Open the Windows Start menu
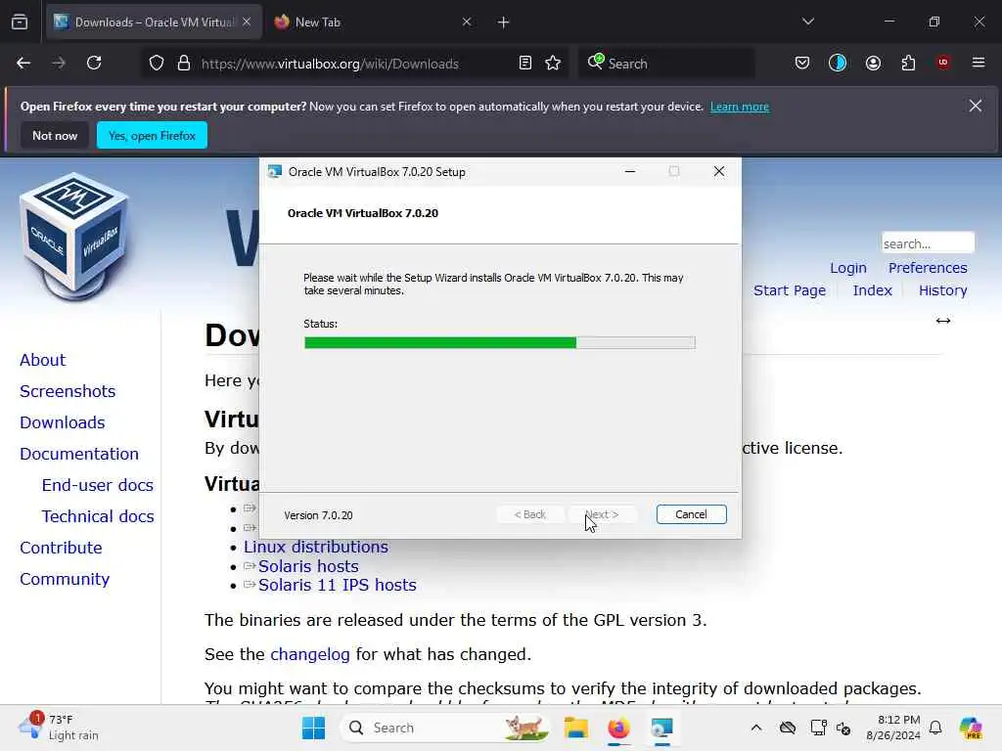1002x751 pixels. pos(313,728)
